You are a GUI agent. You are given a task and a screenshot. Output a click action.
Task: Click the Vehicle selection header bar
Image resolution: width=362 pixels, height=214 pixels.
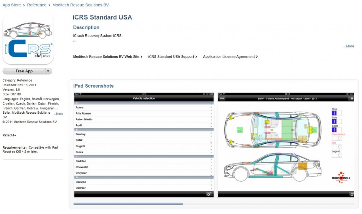point(144,99)
